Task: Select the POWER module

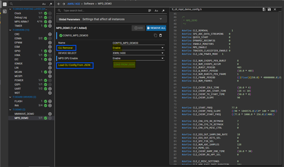Action: pyautogui.click(x=19, y=80)
